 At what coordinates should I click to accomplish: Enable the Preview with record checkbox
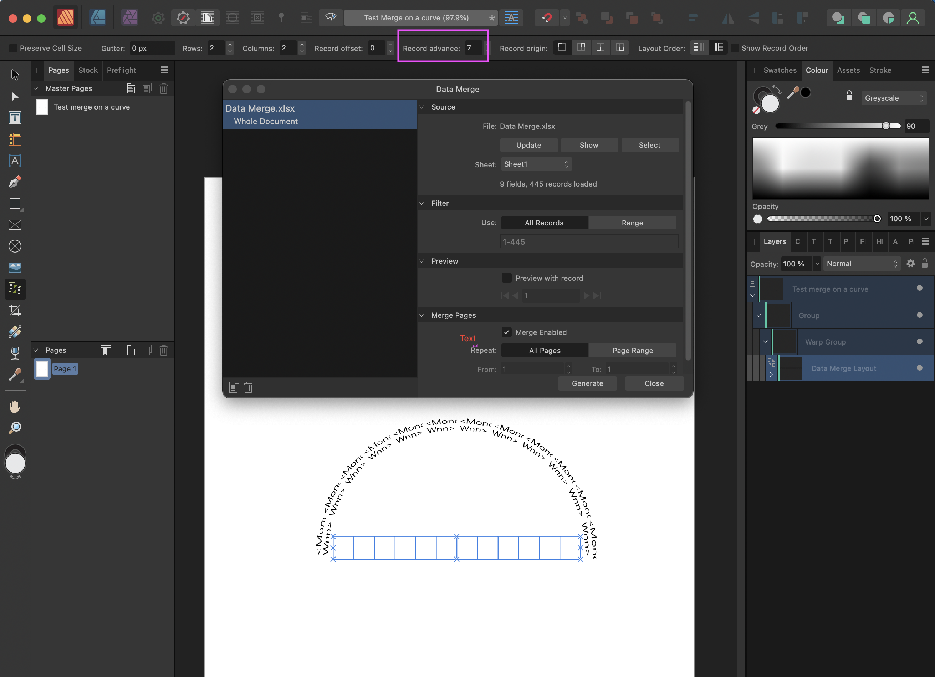click(506, 278)
